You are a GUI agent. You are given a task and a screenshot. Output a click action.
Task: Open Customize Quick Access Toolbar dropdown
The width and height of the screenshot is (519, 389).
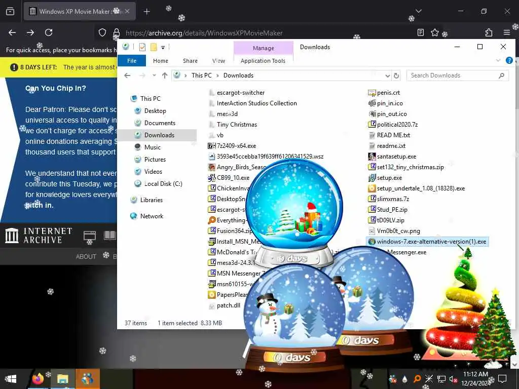[x=163, y=48]
